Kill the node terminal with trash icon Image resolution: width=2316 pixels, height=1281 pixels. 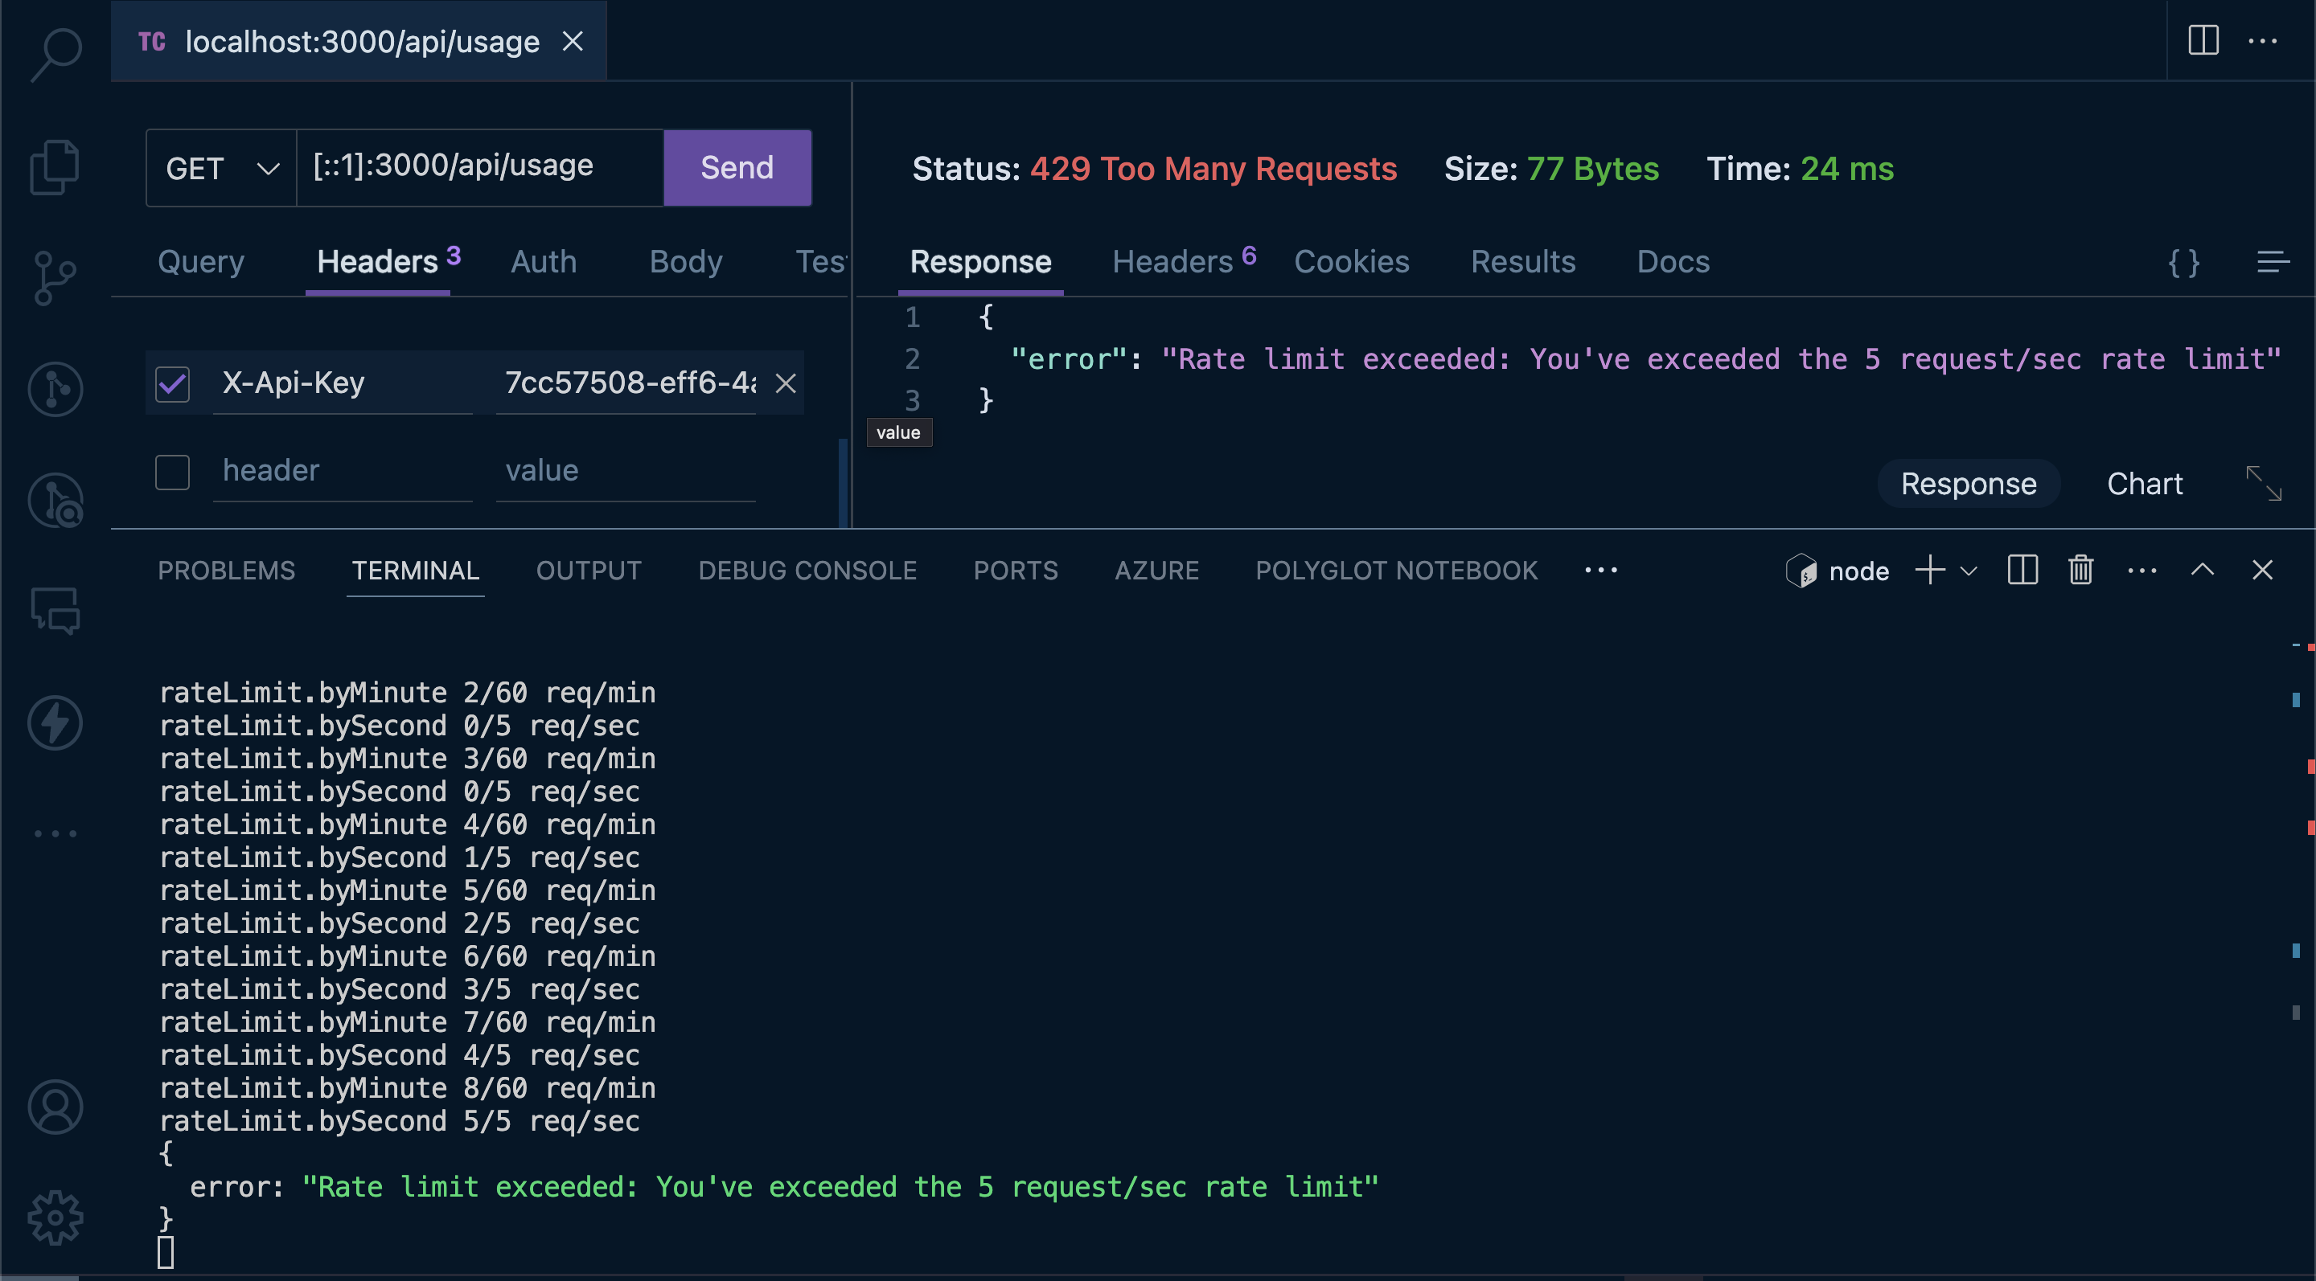[x=2081, y=570]
